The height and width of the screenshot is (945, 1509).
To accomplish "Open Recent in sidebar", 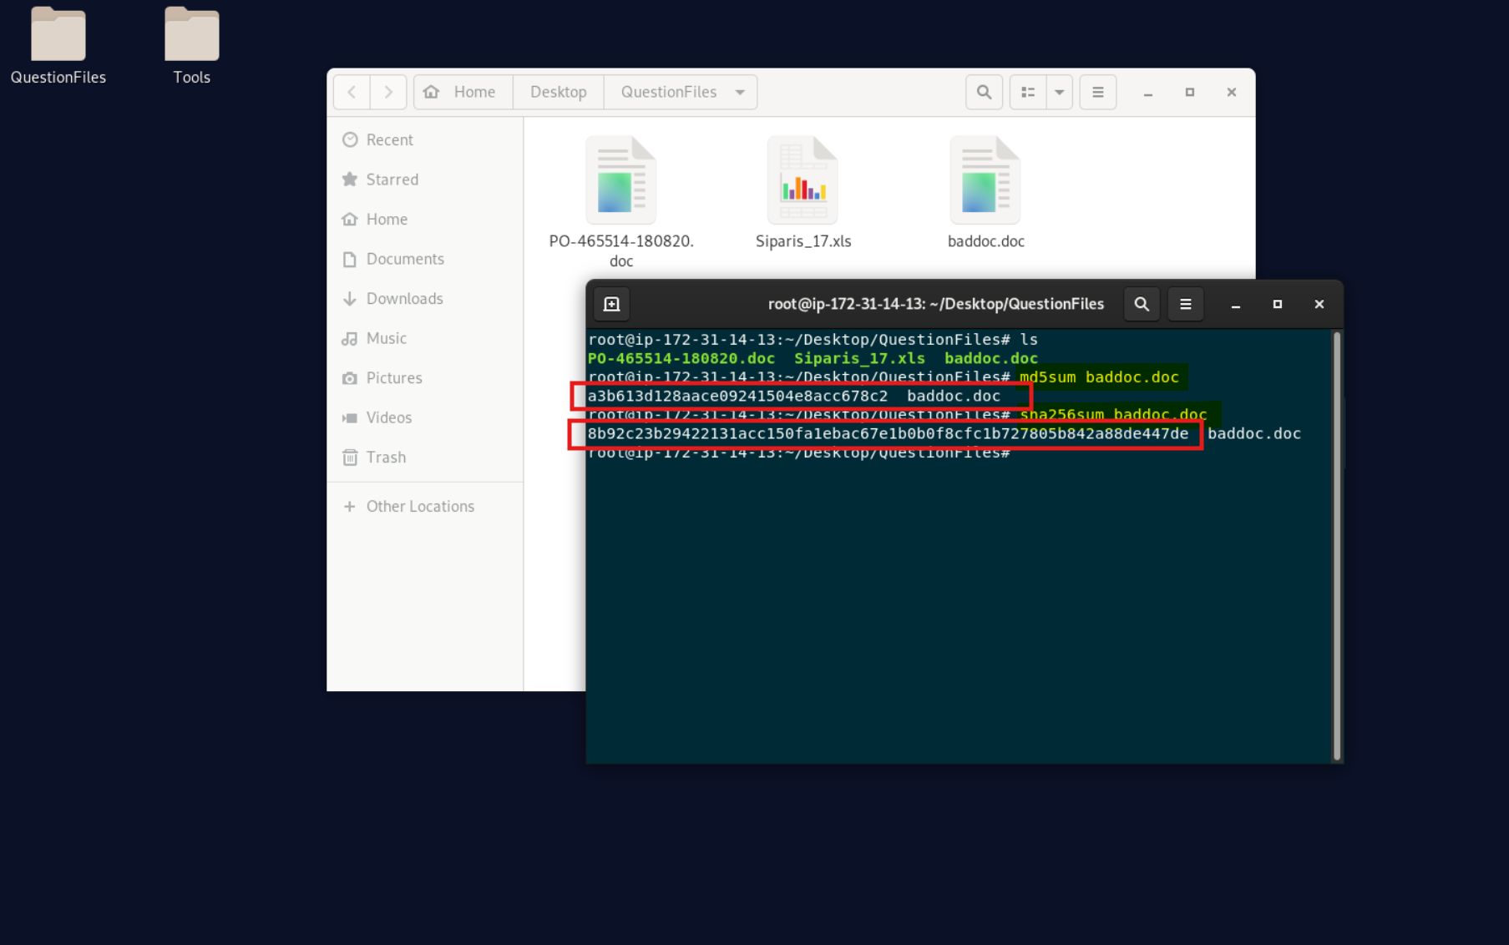I will (x=425, y=139).
